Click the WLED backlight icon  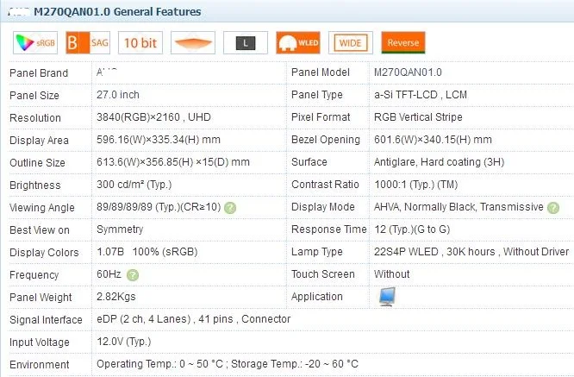tap(297, 42)
